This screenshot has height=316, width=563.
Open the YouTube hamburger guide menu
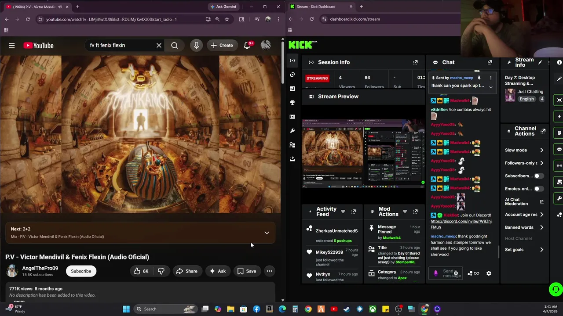coord(12,45)
